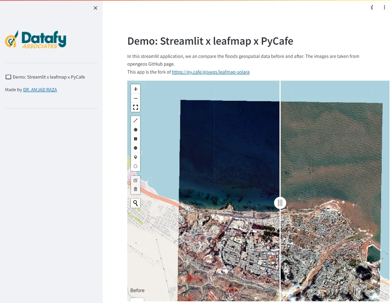The image size is (391, 303).
Task: Zoom out on the map
Action: (136, 98)
